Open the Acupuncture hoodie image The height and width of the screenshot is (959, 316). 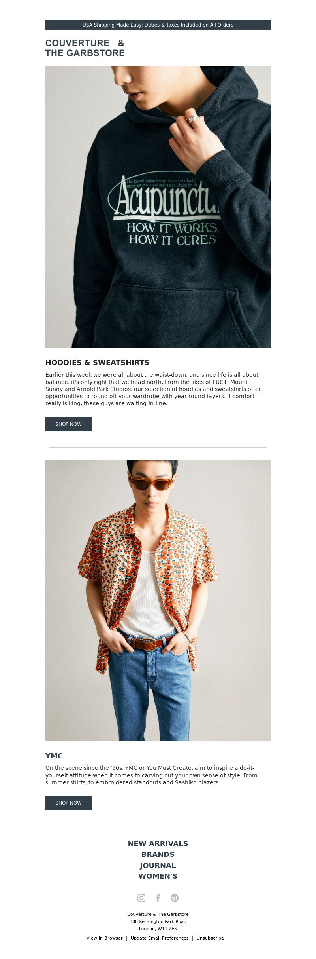coord(158,207)
